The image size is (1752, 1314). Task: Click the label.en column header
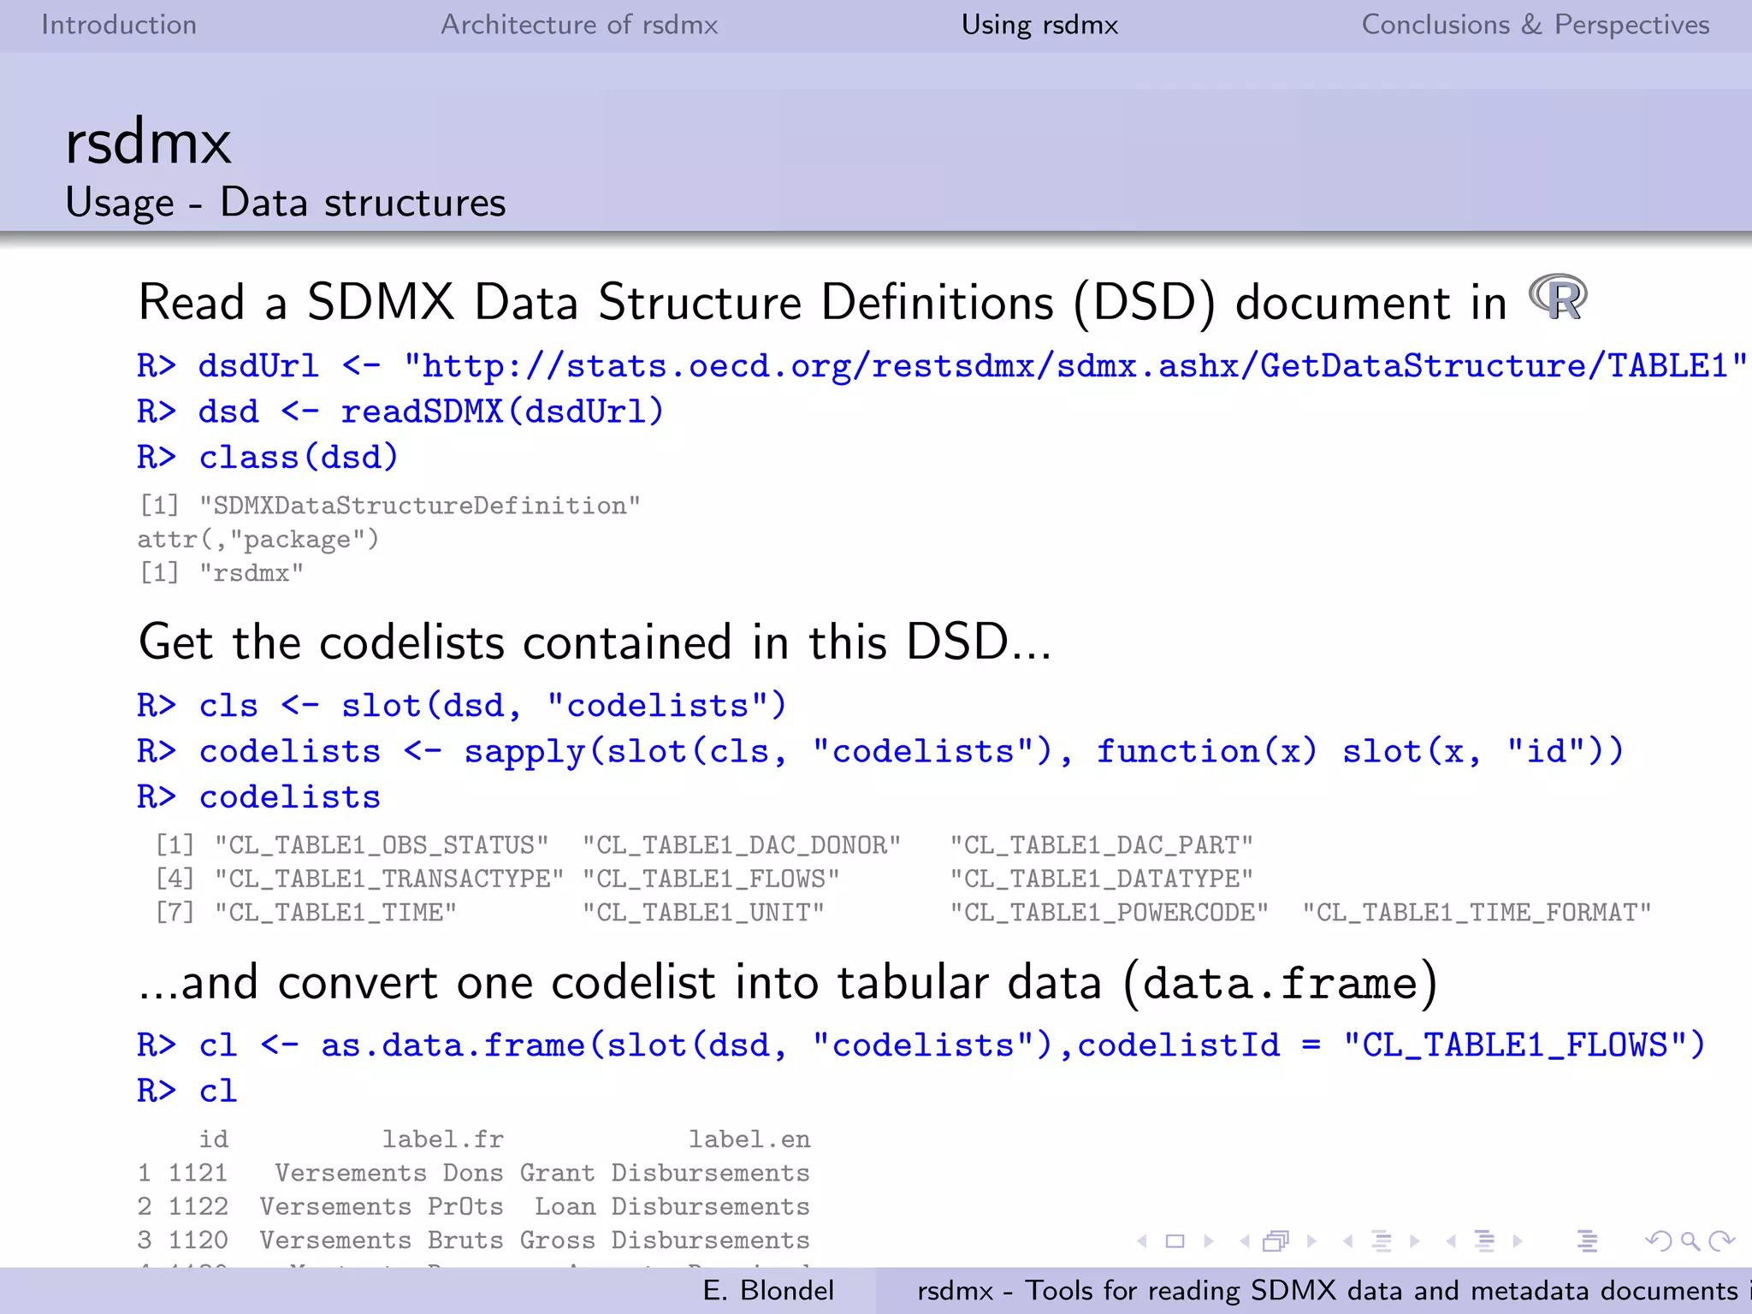coord(749,1139)
